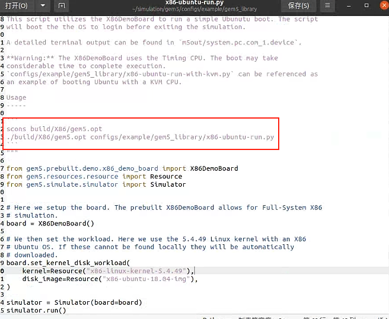Click the import line for Simulator
This screenshot has width=389, height=319.
pos(96,184)
